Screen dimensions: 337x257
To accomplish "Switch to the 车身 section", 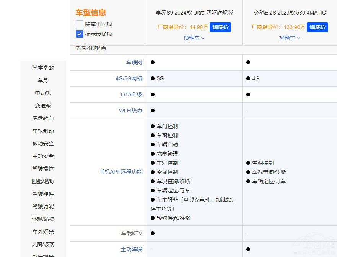I will pos(43,80).
